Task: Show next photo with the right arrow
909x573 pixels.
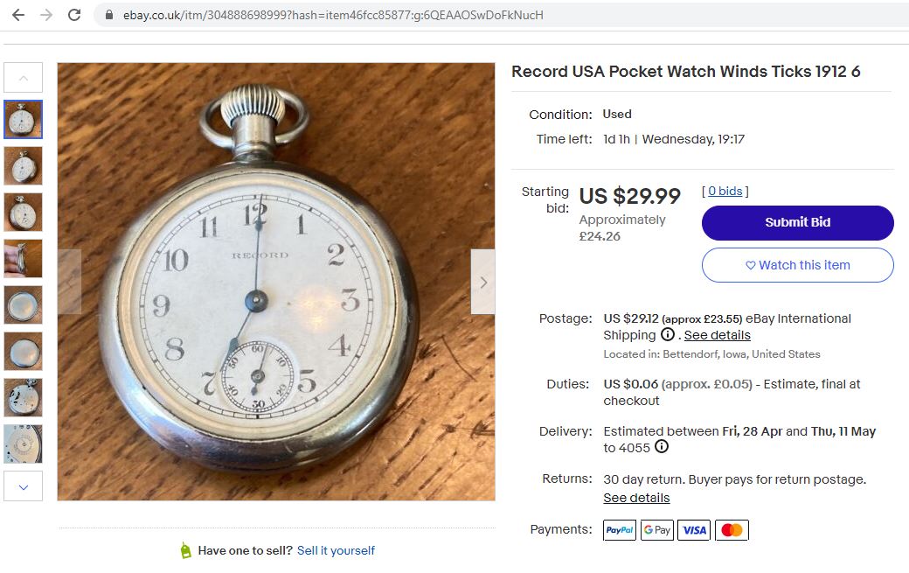Action: pyautogui.click(x=482, y=282)
